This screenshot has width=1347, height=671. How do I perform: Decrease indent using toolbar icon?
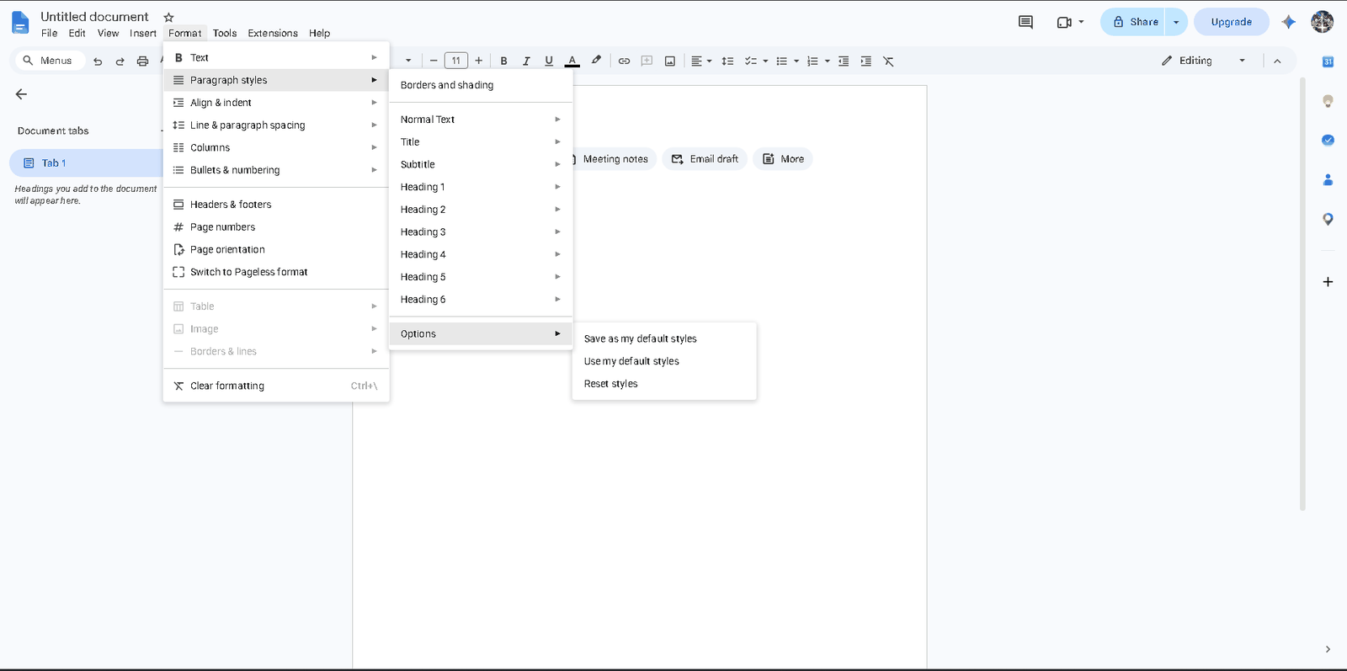coord(843,61)
